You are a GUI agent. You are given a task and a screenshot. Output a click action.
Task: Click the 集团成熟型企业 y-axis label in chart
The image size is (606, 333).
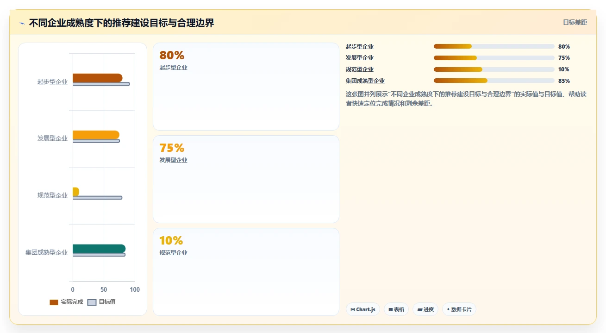(46, 252)
